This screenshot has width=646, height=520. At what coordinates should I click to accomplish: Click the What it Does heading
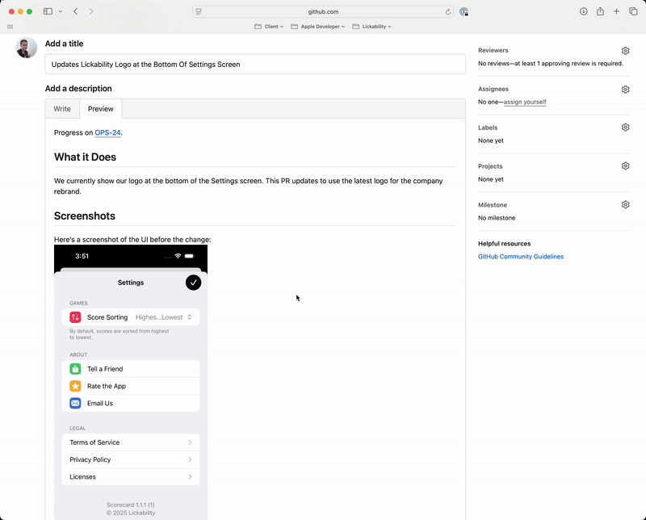click(x=85, y=157)
